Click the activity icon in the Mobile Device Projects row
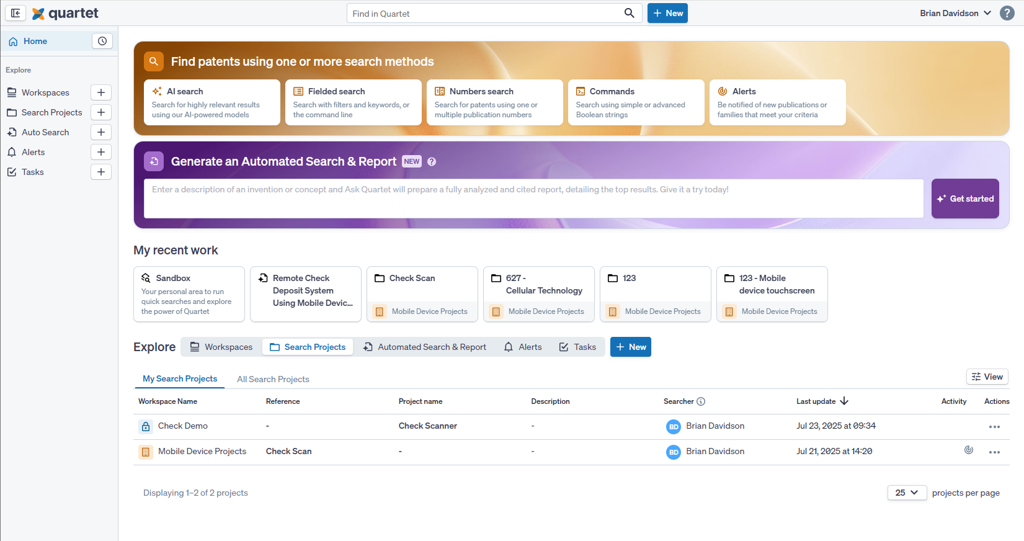Screen dimensions: 1024x541 coord(969,450)
